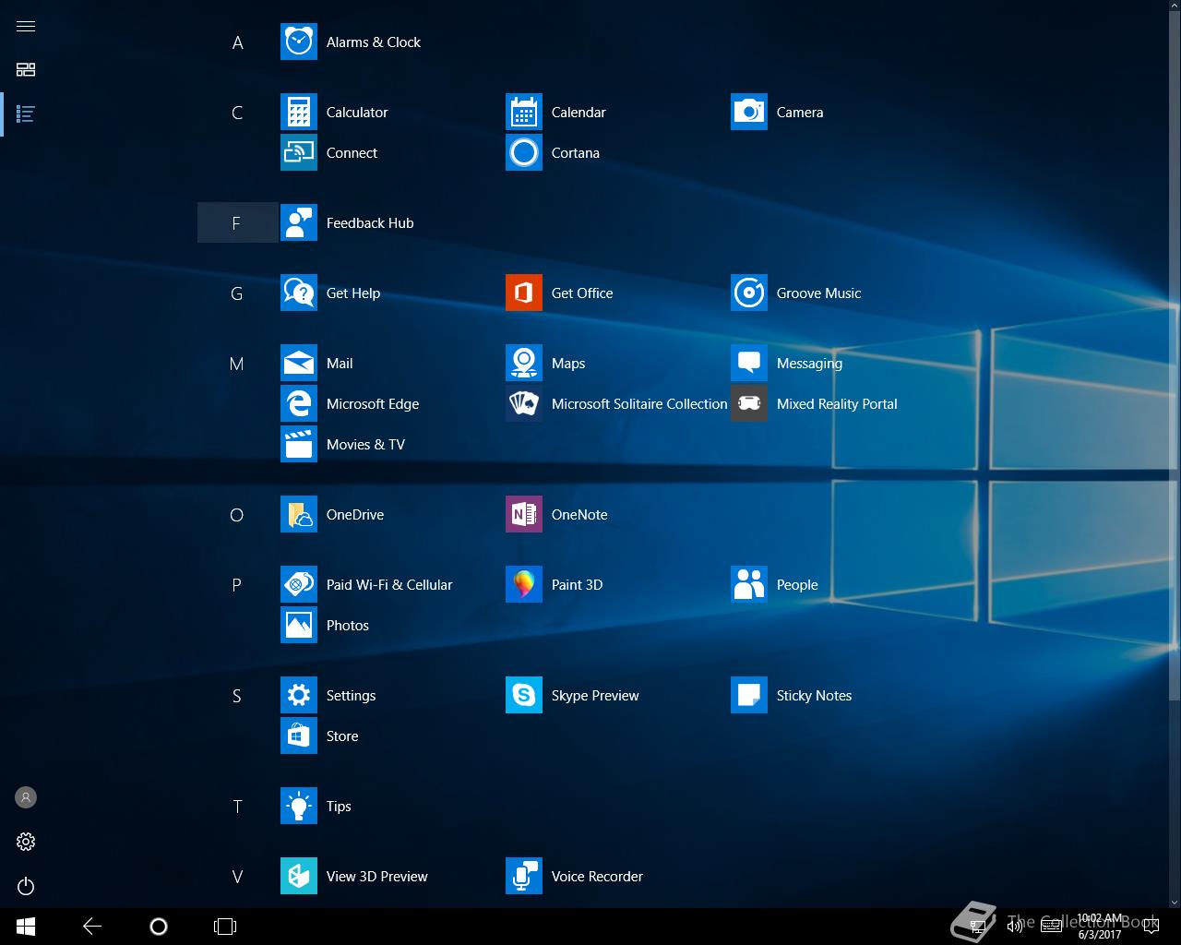
Task: Open Paid Wi-Fi & Cellular icon
Action: [x=299, y=585]
